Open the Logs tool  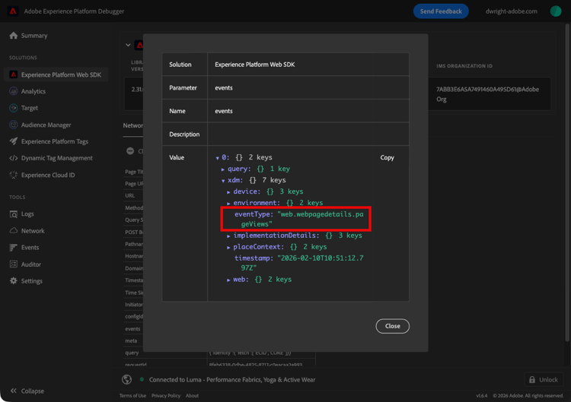point(27,214)
